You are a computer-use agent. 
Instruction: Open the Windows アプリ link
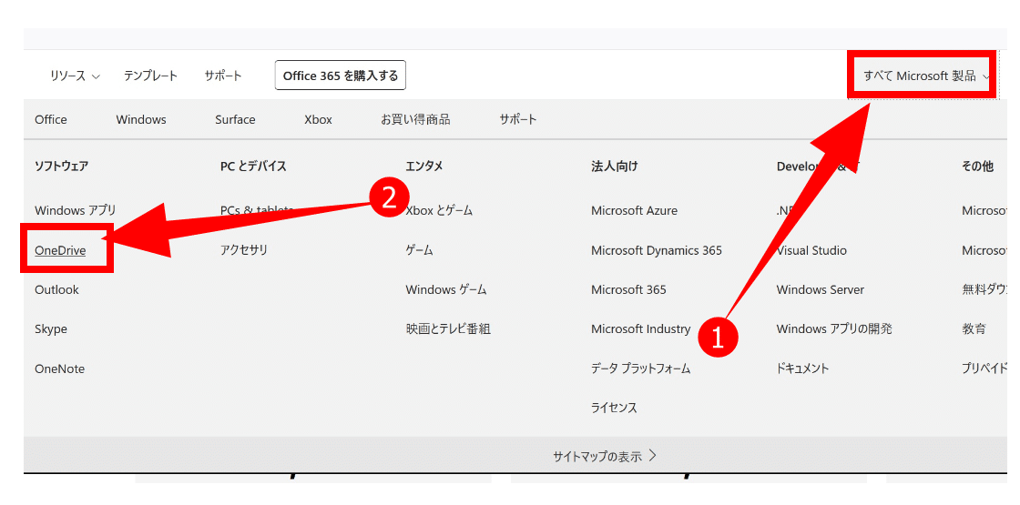click(76, 210)
